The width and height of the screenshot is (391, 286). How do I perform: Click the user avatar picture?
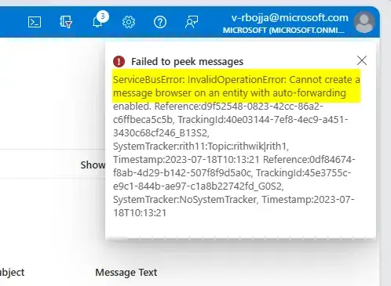coord(364,22)
